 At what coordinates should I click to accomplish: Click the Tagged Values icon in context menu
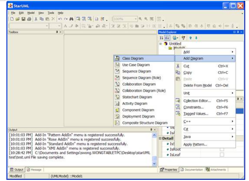tap(178, 113)
